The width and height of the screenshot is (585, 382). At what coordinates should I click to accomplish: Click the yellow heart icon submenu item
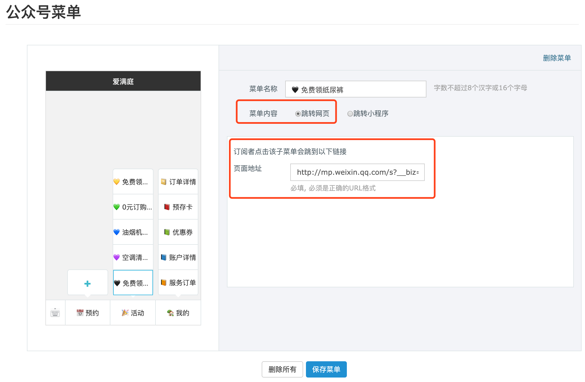pyautogui.click(x=117, y=182)
